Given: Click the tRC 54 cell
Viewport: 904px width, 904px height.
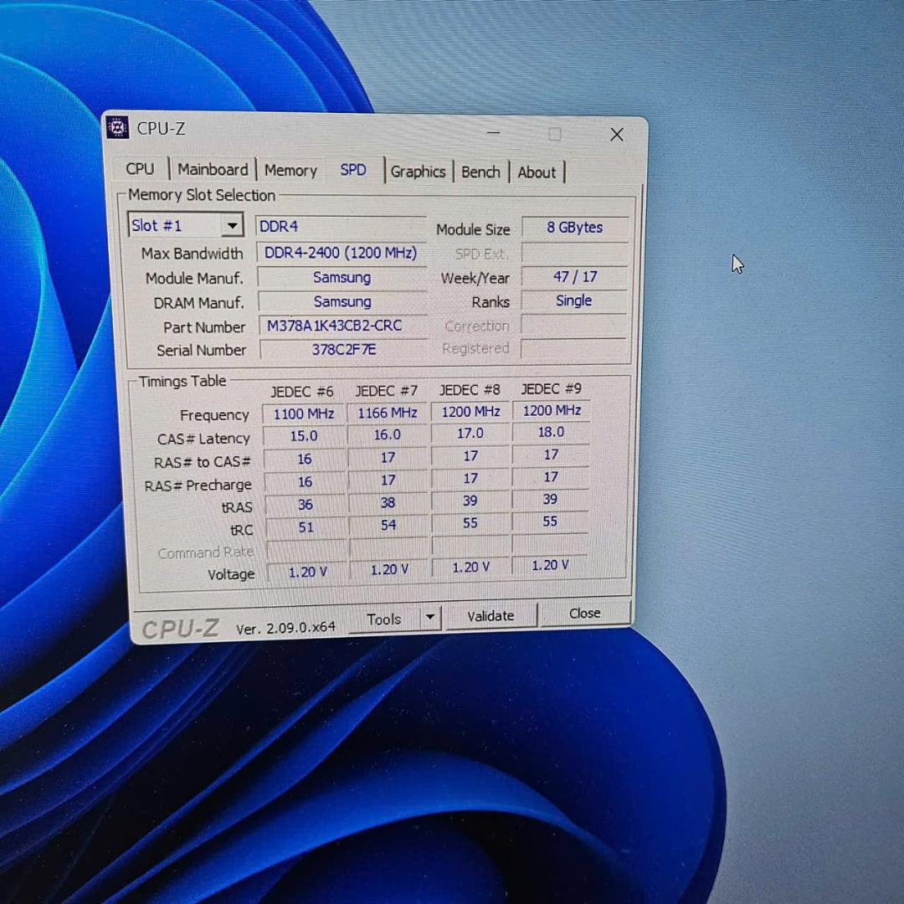Looking at the screenshot, I should click(388, 525).
